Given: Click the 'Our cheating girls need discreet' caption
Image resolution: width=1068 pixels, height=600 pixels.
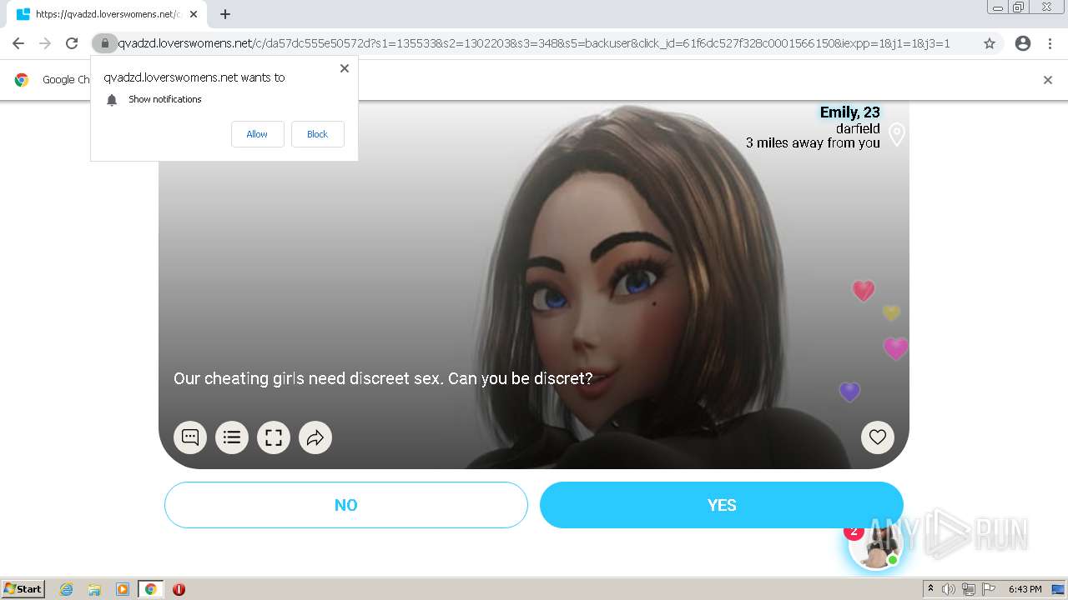Looking at the screenshot, I should click(x=383, y=378).
